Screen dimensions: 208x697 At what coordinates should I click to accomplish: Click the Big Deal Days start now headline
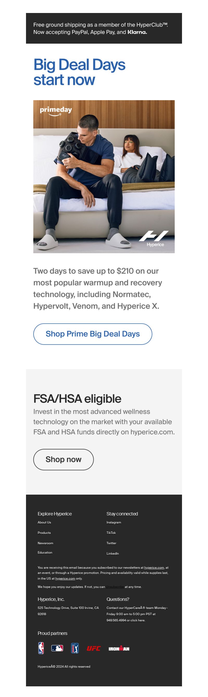(x=79, y=72)
